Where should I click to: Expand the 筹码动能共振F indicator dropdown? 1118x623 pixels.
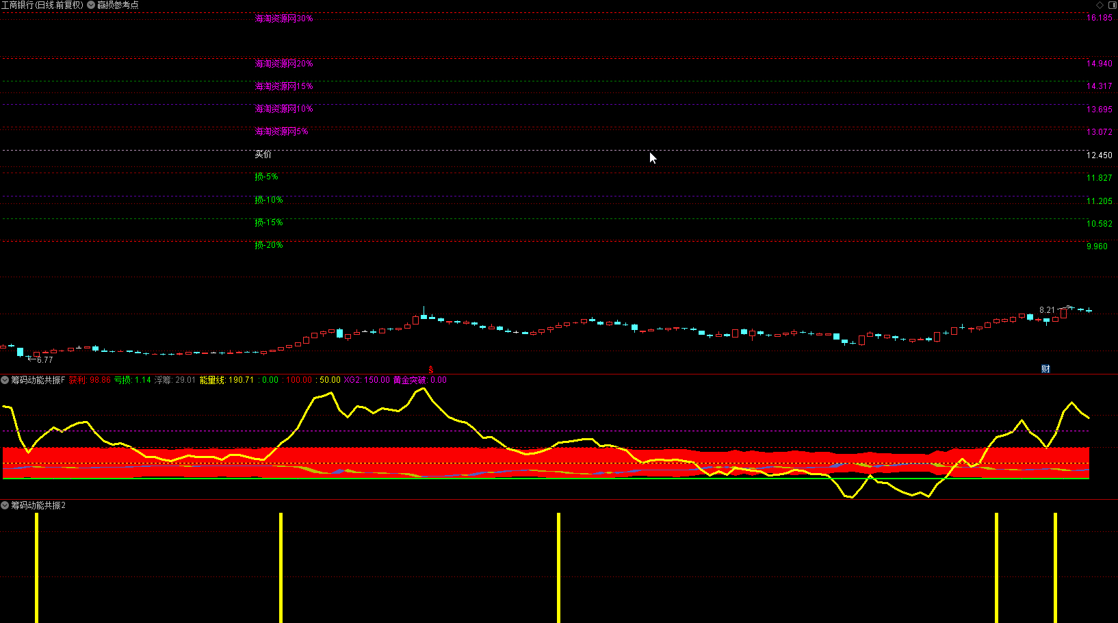[5, 380]
